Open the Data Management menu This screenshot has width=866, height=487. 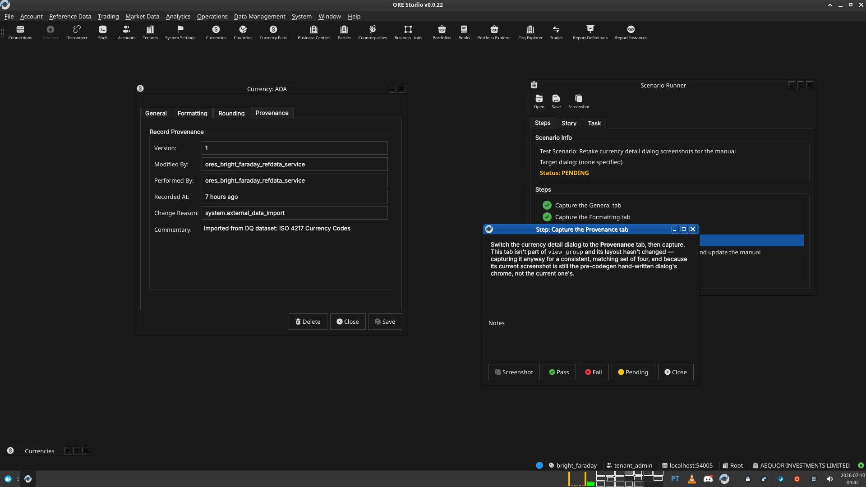pyautogui.click(x=259, y=16)
